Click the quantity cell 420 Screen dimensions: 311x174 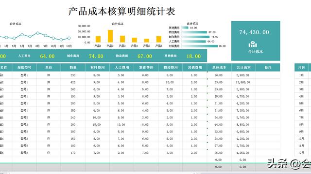coord(73,82)
